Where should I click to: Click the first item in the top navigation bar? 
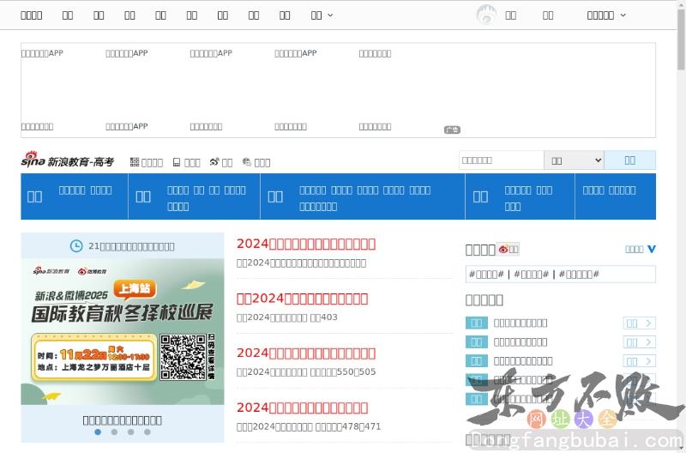[x=31, y=15]
